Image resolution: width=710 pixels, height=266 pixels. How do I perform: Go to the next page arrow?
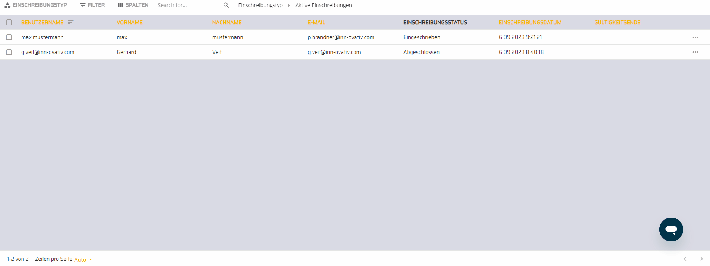(x=701, y=259)
